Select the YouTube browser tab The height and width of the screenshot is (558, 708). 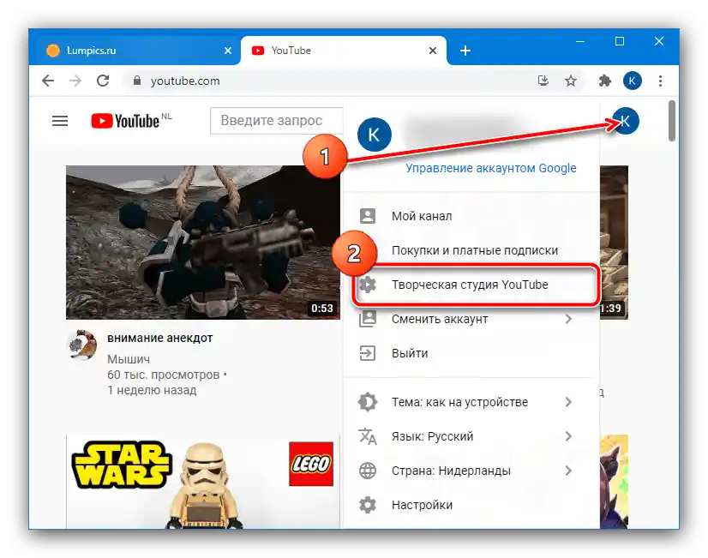click(343, 51)
